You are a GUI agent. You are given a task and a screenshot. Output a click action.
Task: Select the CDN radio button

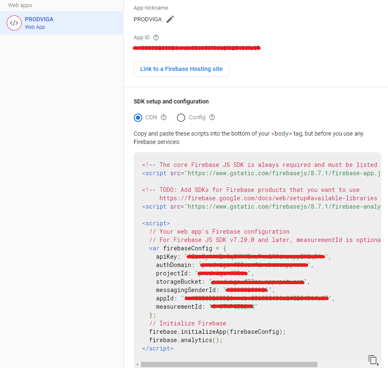(138, 118)
